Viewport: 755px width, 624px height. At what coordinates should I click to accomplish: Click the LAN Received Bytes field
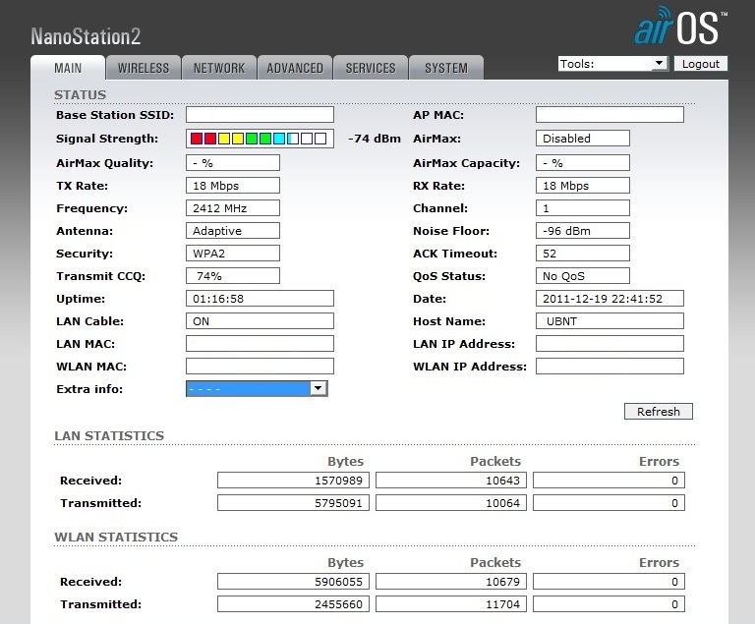click(x=293, y=481)
